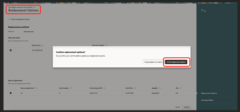Click the Replacement Options page heading
The image size is (240, 112).
click(x=23, y=10)
